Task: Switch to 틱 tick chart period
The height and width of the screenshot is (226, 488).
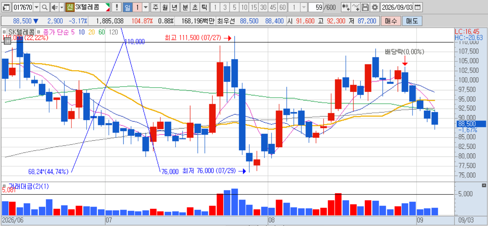Action: tap(204, 7)
